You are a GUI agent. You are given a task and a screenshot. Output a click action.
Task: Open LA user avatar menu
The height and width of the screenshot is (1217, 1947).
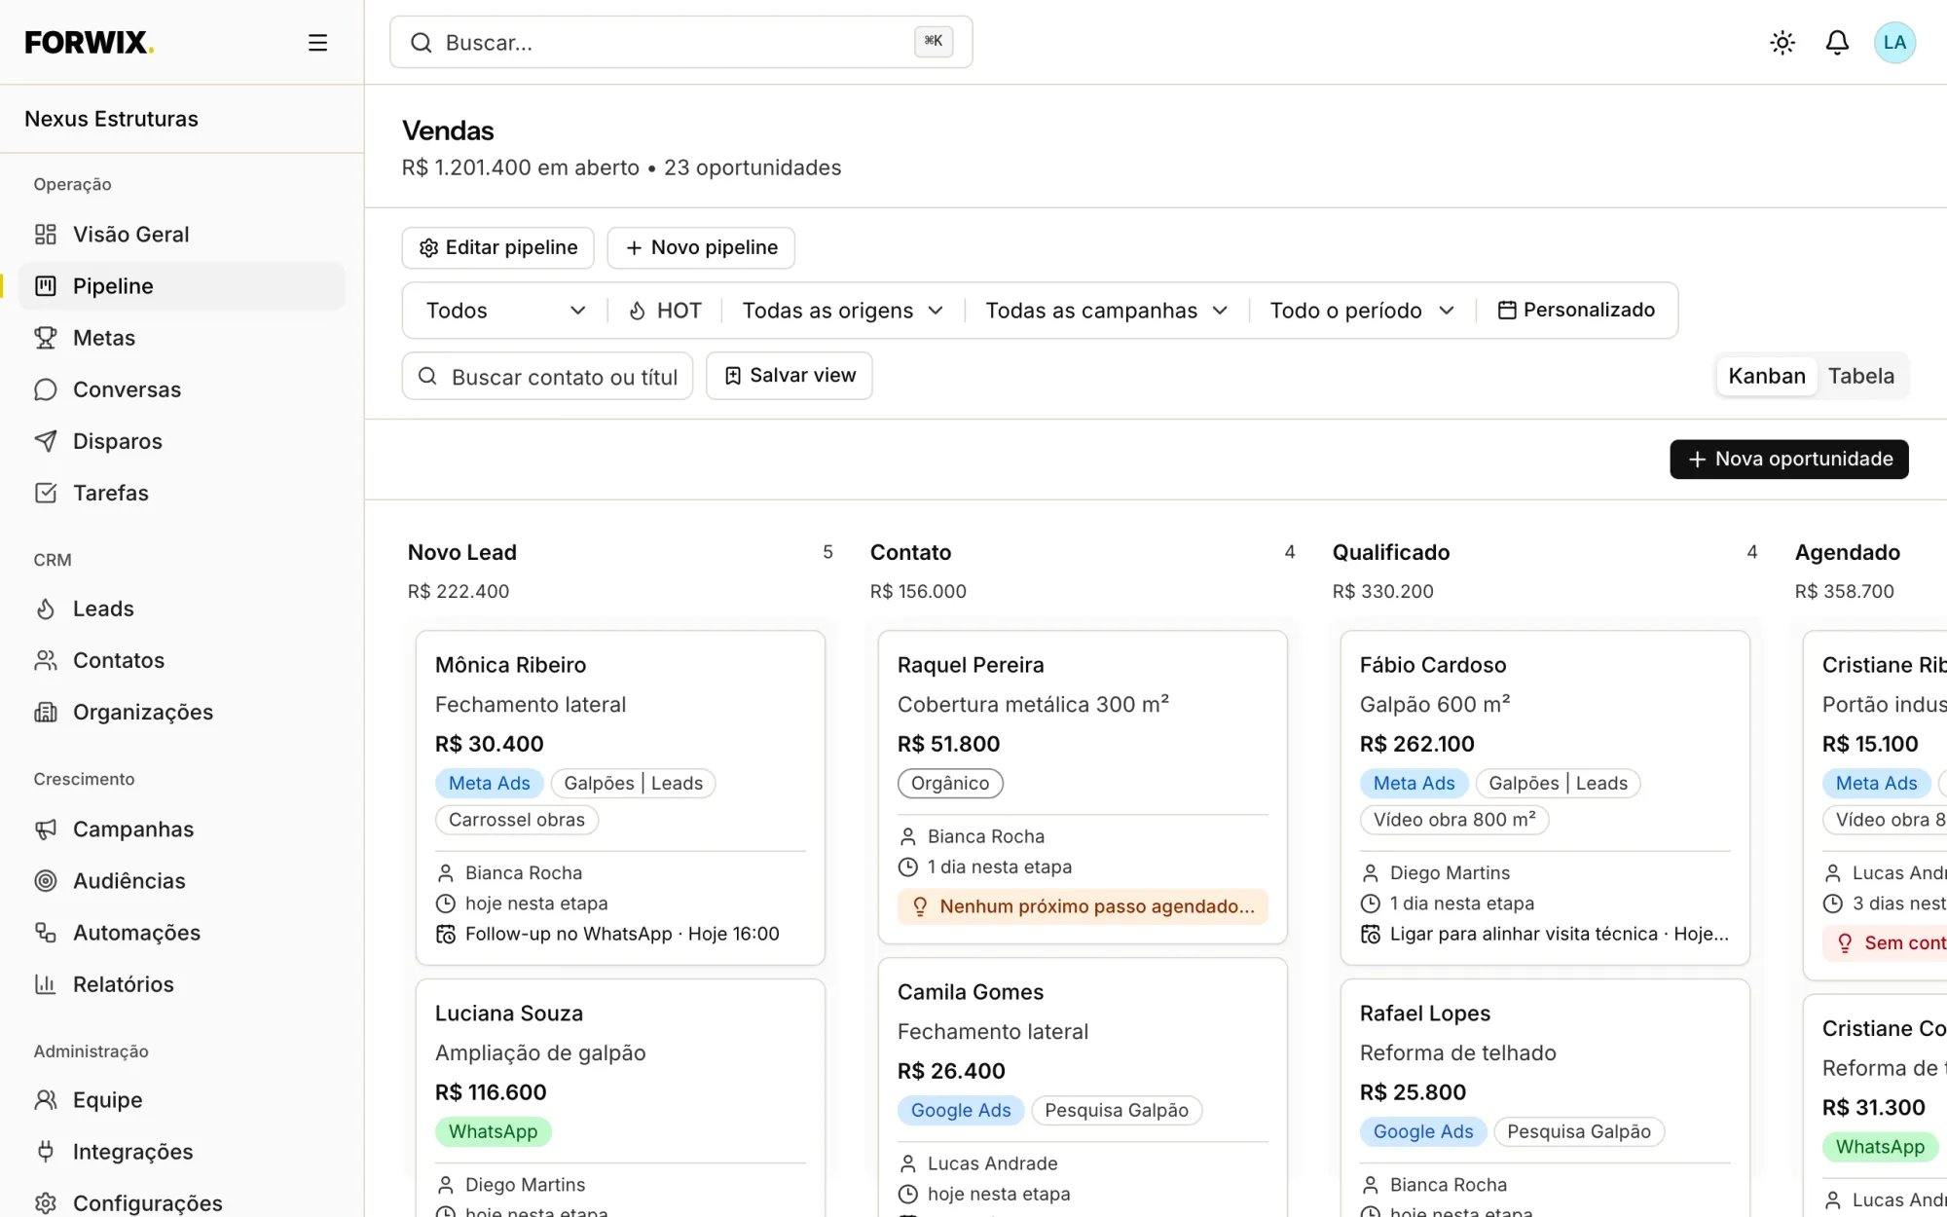[x=1894, y=43]
